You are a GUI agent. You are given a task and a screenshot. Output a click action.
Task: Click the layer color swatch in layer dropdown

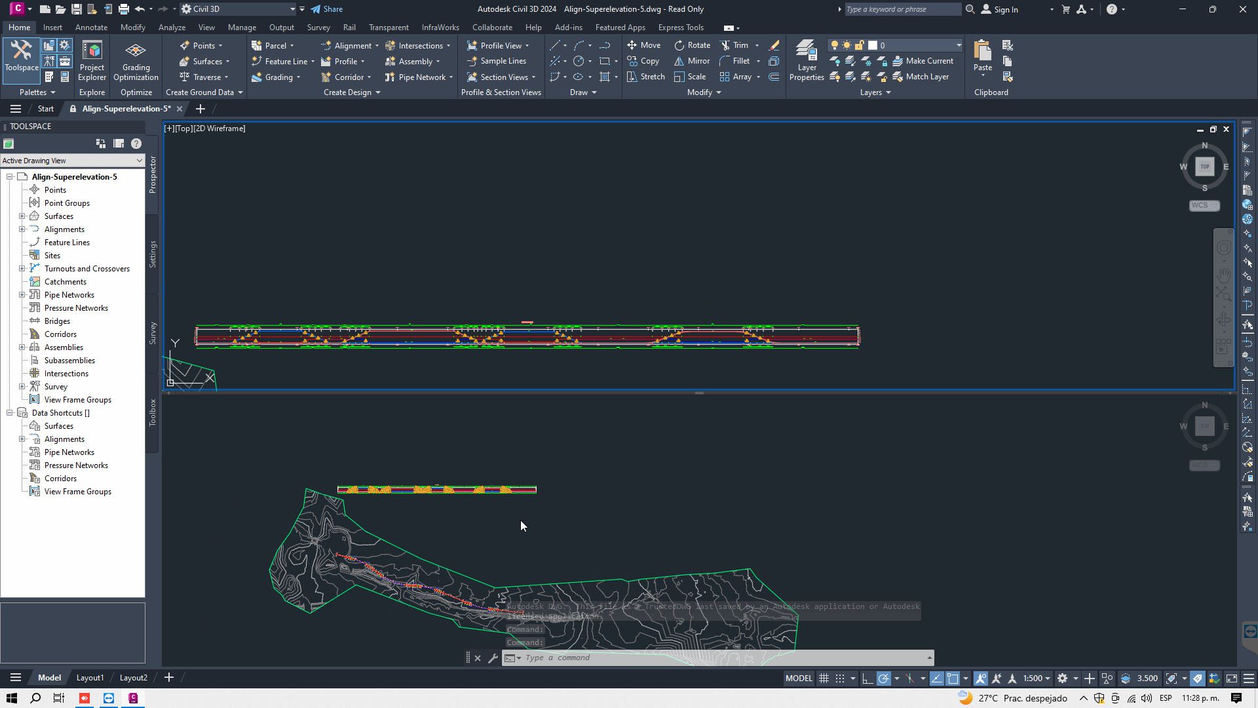coord(873,45)
